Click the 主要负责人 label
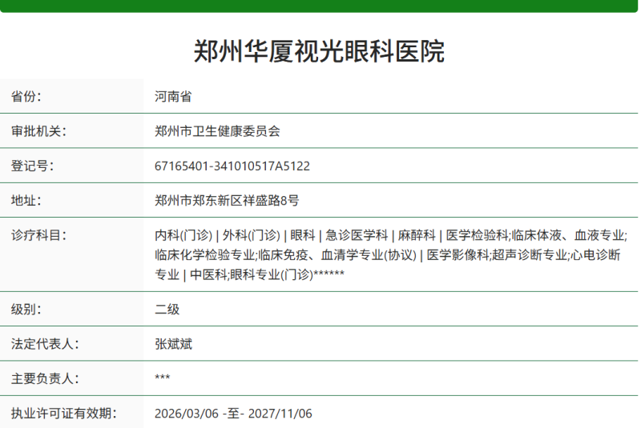This screenshot has height=428, width=641. pyautogui.click(x=45, y=378)
